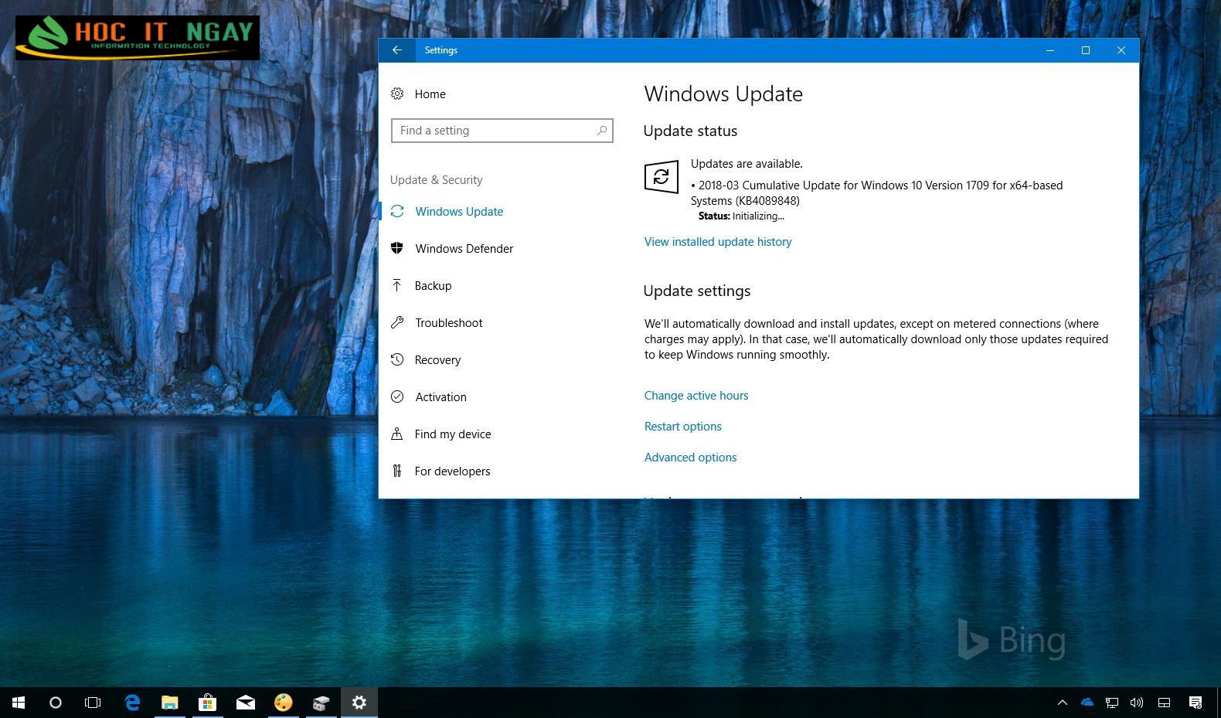Click the Windows Defender shield icon
This screenshot has height=718, width=1221.
click(x=397, y=248)
